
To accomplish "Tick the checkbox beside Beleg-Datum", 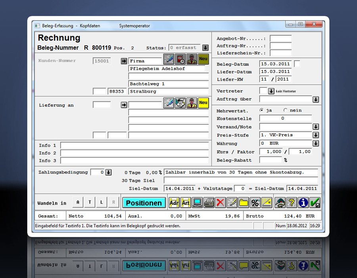I will [x=297, y=64].
